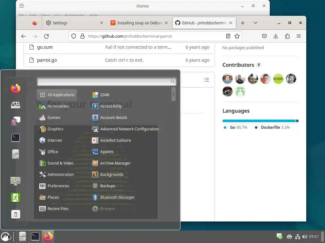Open the Backgrounds settings
This screenshot has height=243, width=325.
(x=108, y=174)
